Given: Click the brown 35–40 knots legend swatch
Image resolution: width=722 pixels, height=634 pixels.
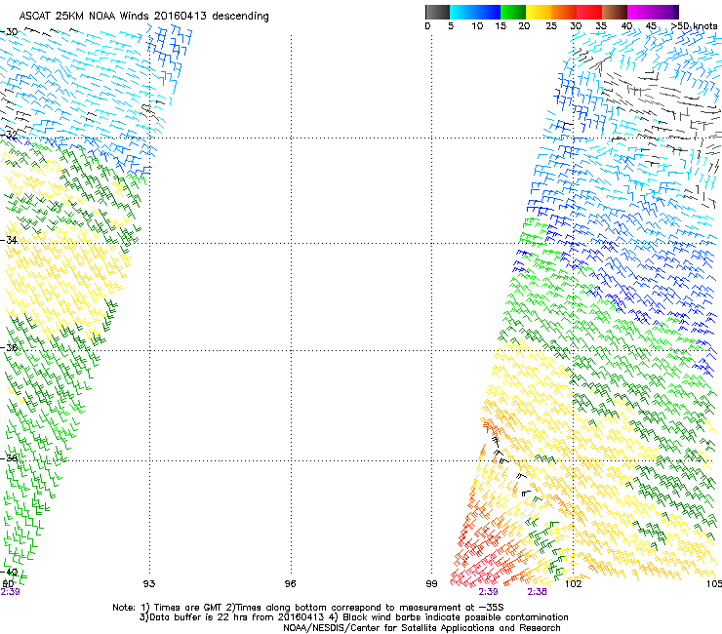Looking at the screenshot, I should [x=615, y=12].
